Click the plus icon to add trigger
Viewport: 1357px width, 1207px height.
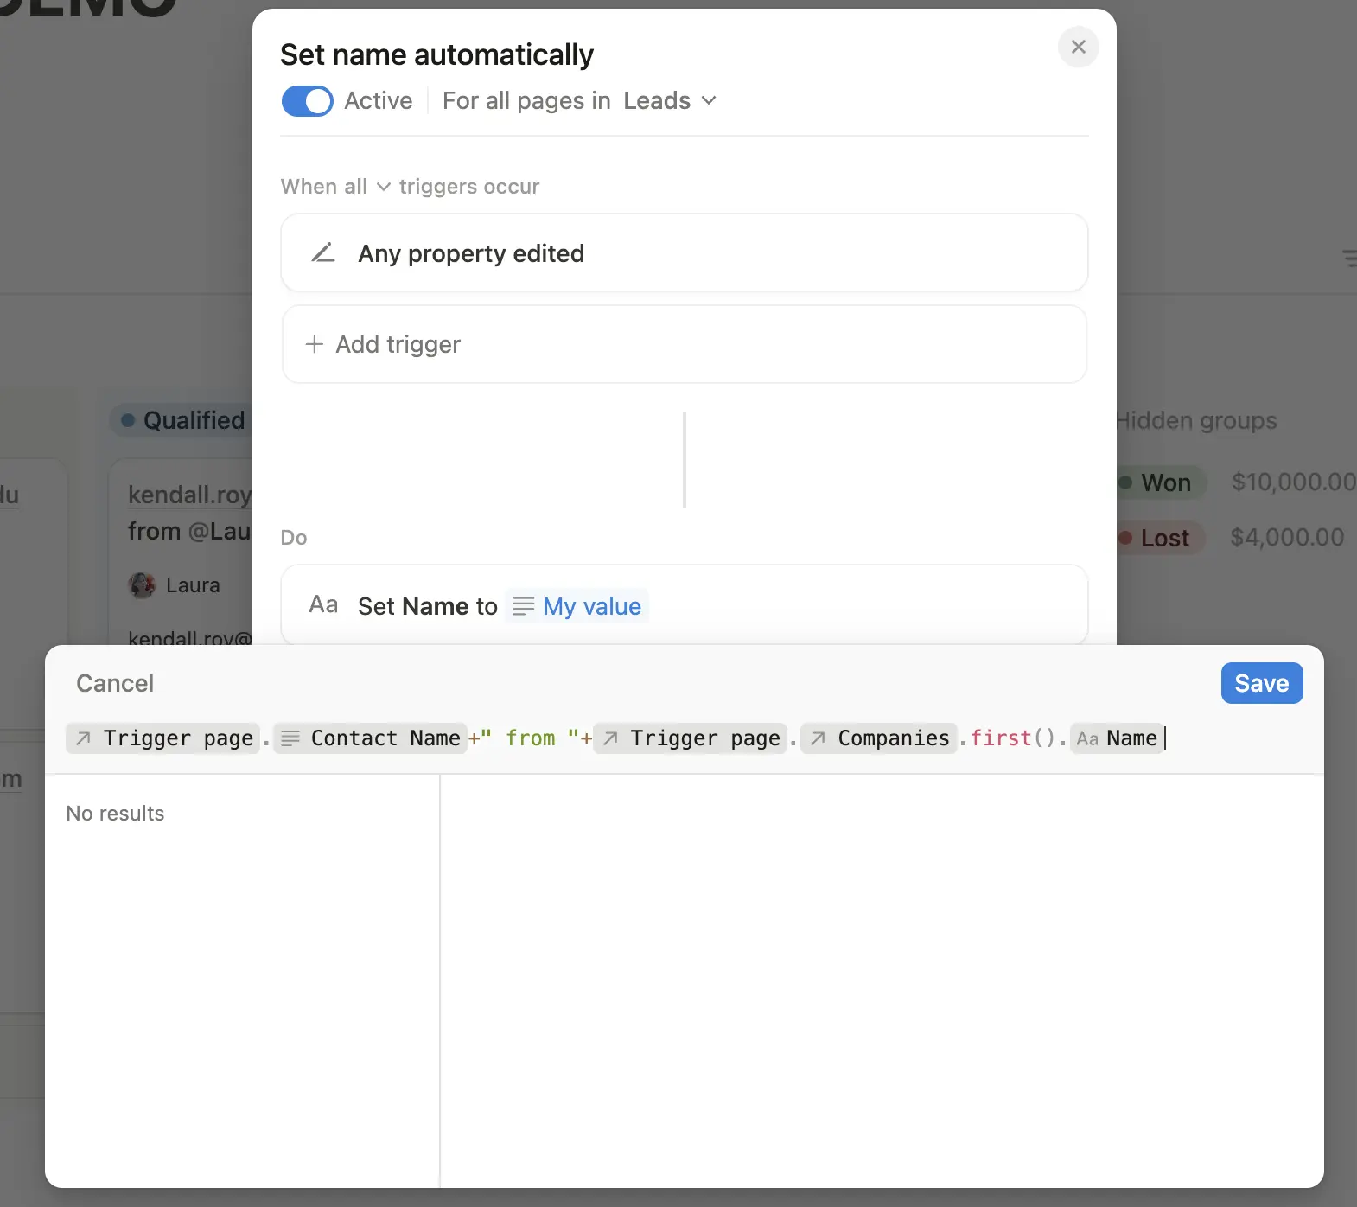click(x=315, y=344)
